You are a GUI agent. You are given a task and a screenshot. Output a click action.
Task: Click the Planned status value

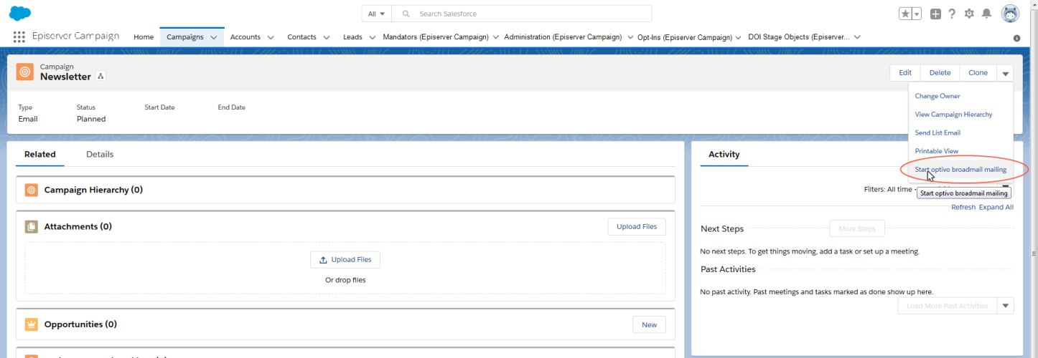coord(91,119)
